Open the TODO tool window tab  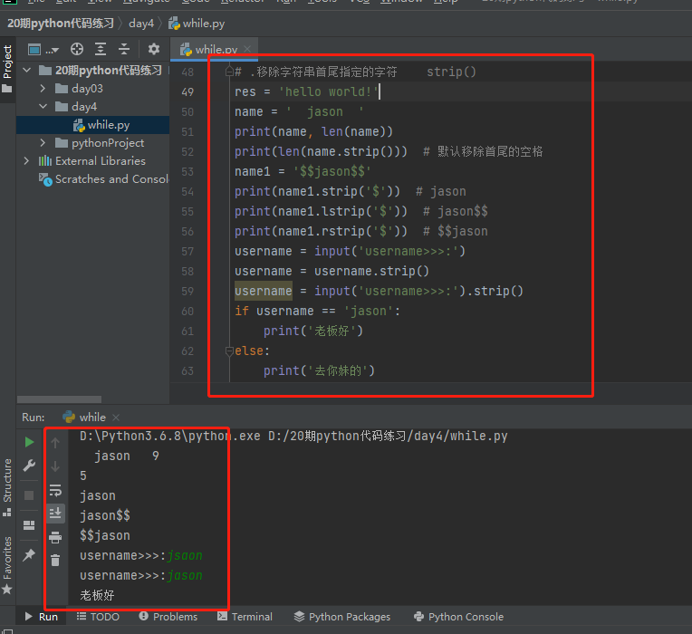tap(98, 617)
